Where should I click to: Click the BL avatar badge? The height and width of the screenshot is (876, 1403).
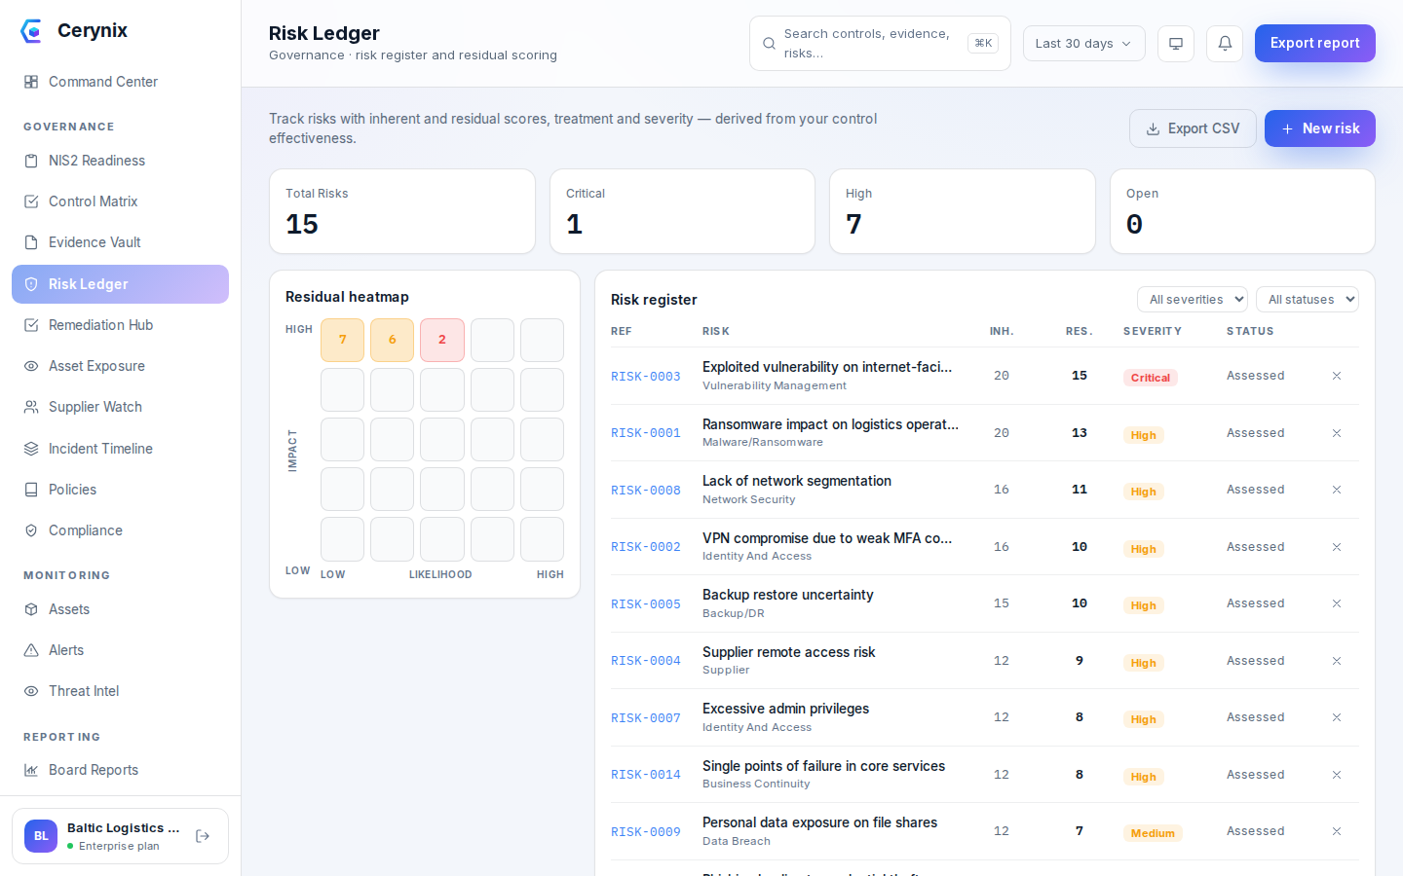tap(41, 836)
